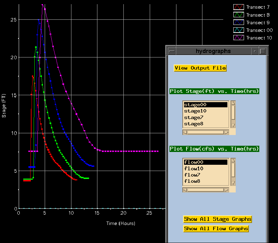Click the Transect 00 cyan legend swatch
Screen dimensions: 278x243
coord(238,30)
